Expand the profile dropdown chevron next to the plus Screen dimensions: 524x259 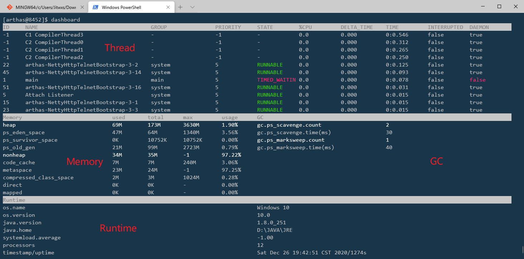pos(192,7)
